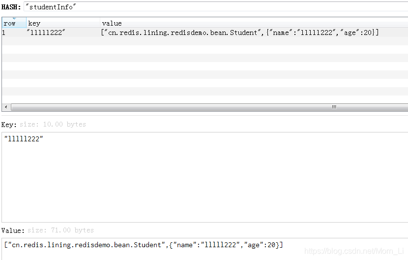Click the horizontal scrollbar left arrow

[x=6, y=107]
